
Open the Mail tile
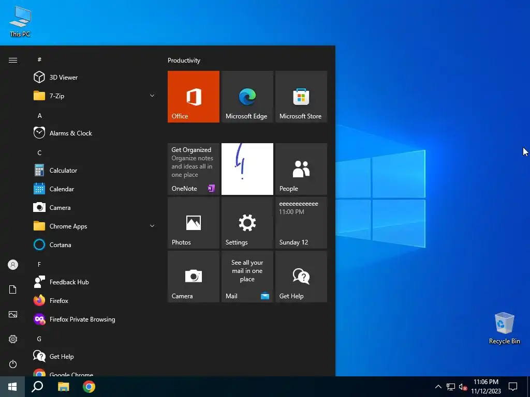247,277
